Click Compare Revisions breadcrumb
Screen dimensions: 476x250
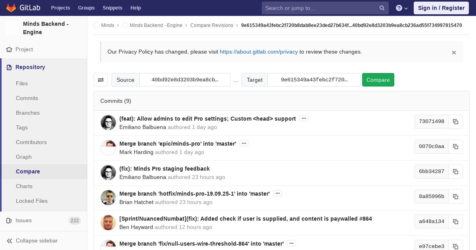tap(212, 25)
